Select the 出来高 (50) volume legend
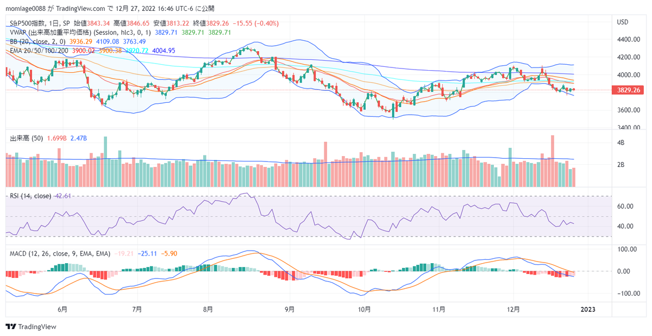The height and width of the screenshot is (336, 652). (x=27, y=139)
